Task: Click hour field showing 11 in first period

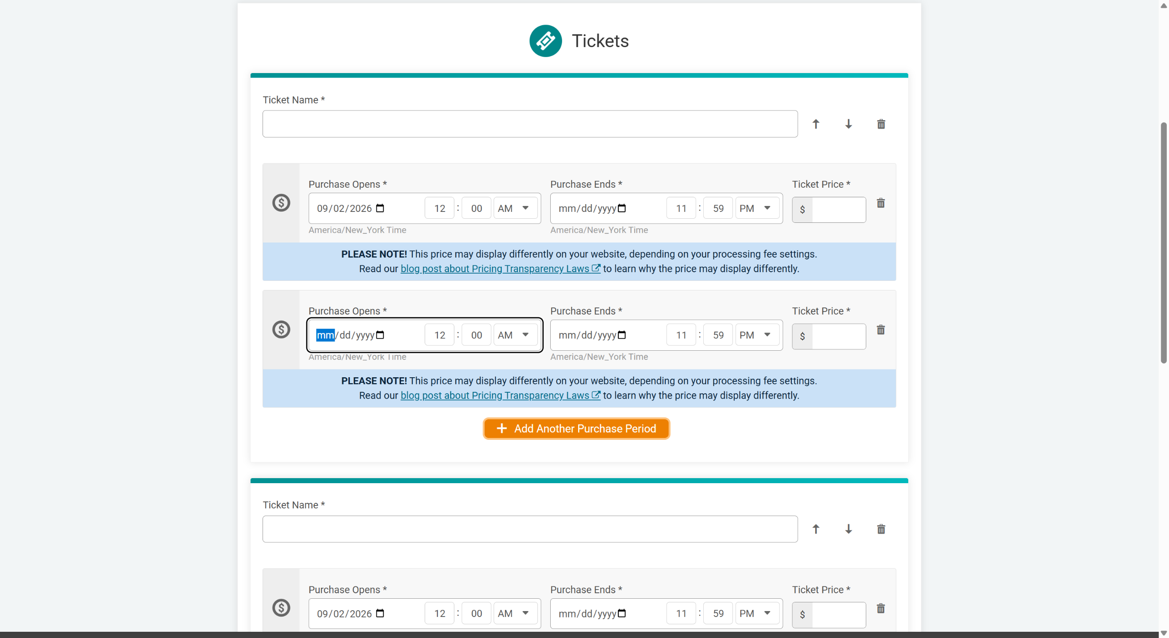Action: (681, 208)
